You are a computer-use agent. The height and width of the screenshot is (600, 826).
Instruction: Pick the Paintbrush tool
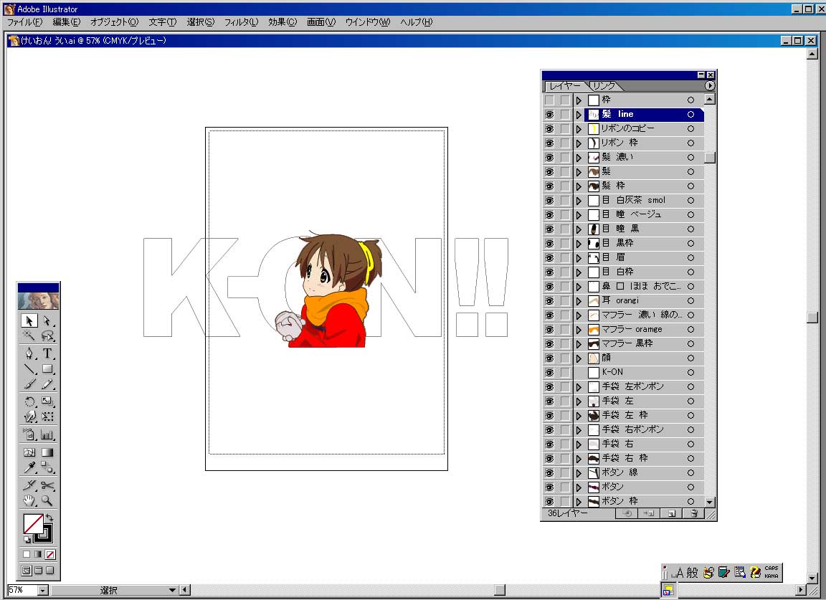[x=29, y=384]
